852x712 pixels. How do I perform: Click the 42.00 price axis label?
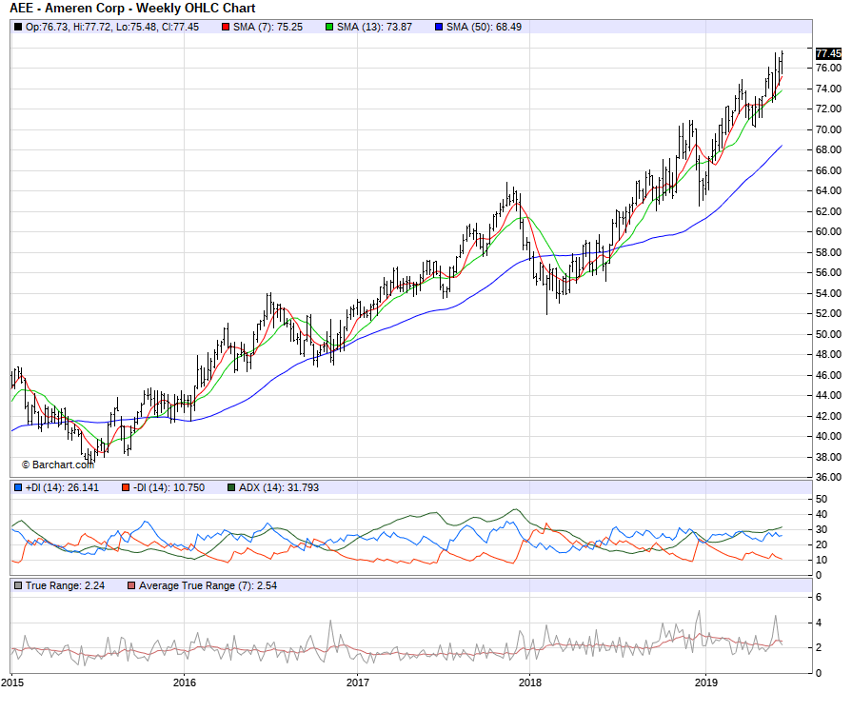click(x=828, y=416)
